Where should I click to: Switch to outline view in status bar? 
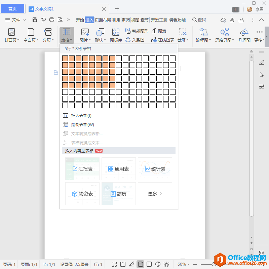(x=149, y=264)
